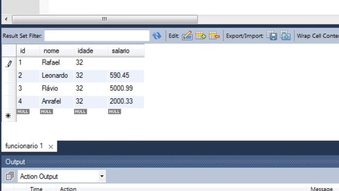Screen dimensions: 339x191
Task: Select the cell with name Rafael
Action: [x=57, y=63]
